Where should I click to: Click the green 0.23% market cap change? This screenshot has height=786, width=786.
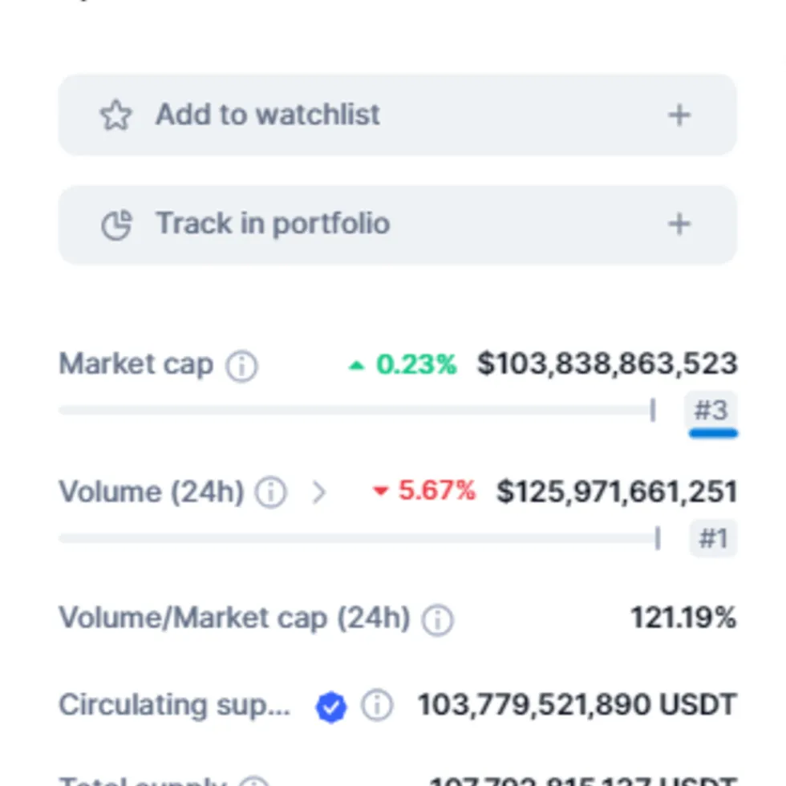(x=403, y=364)
